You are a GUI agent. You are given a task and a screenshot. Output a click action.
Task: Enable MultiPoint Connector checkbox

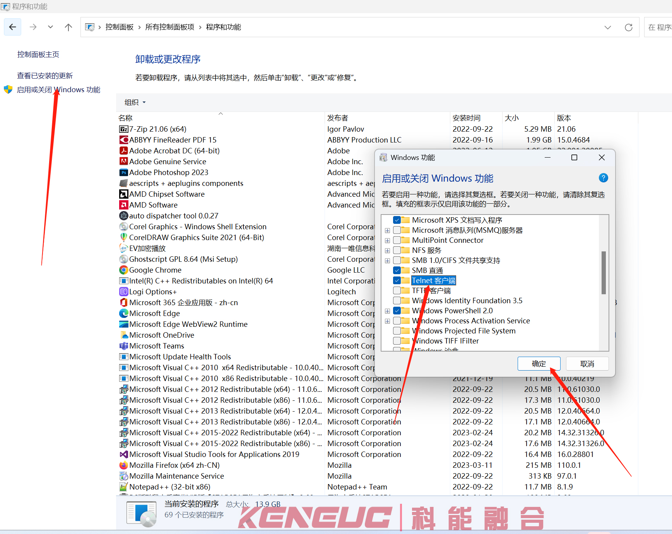pos(397,240)
